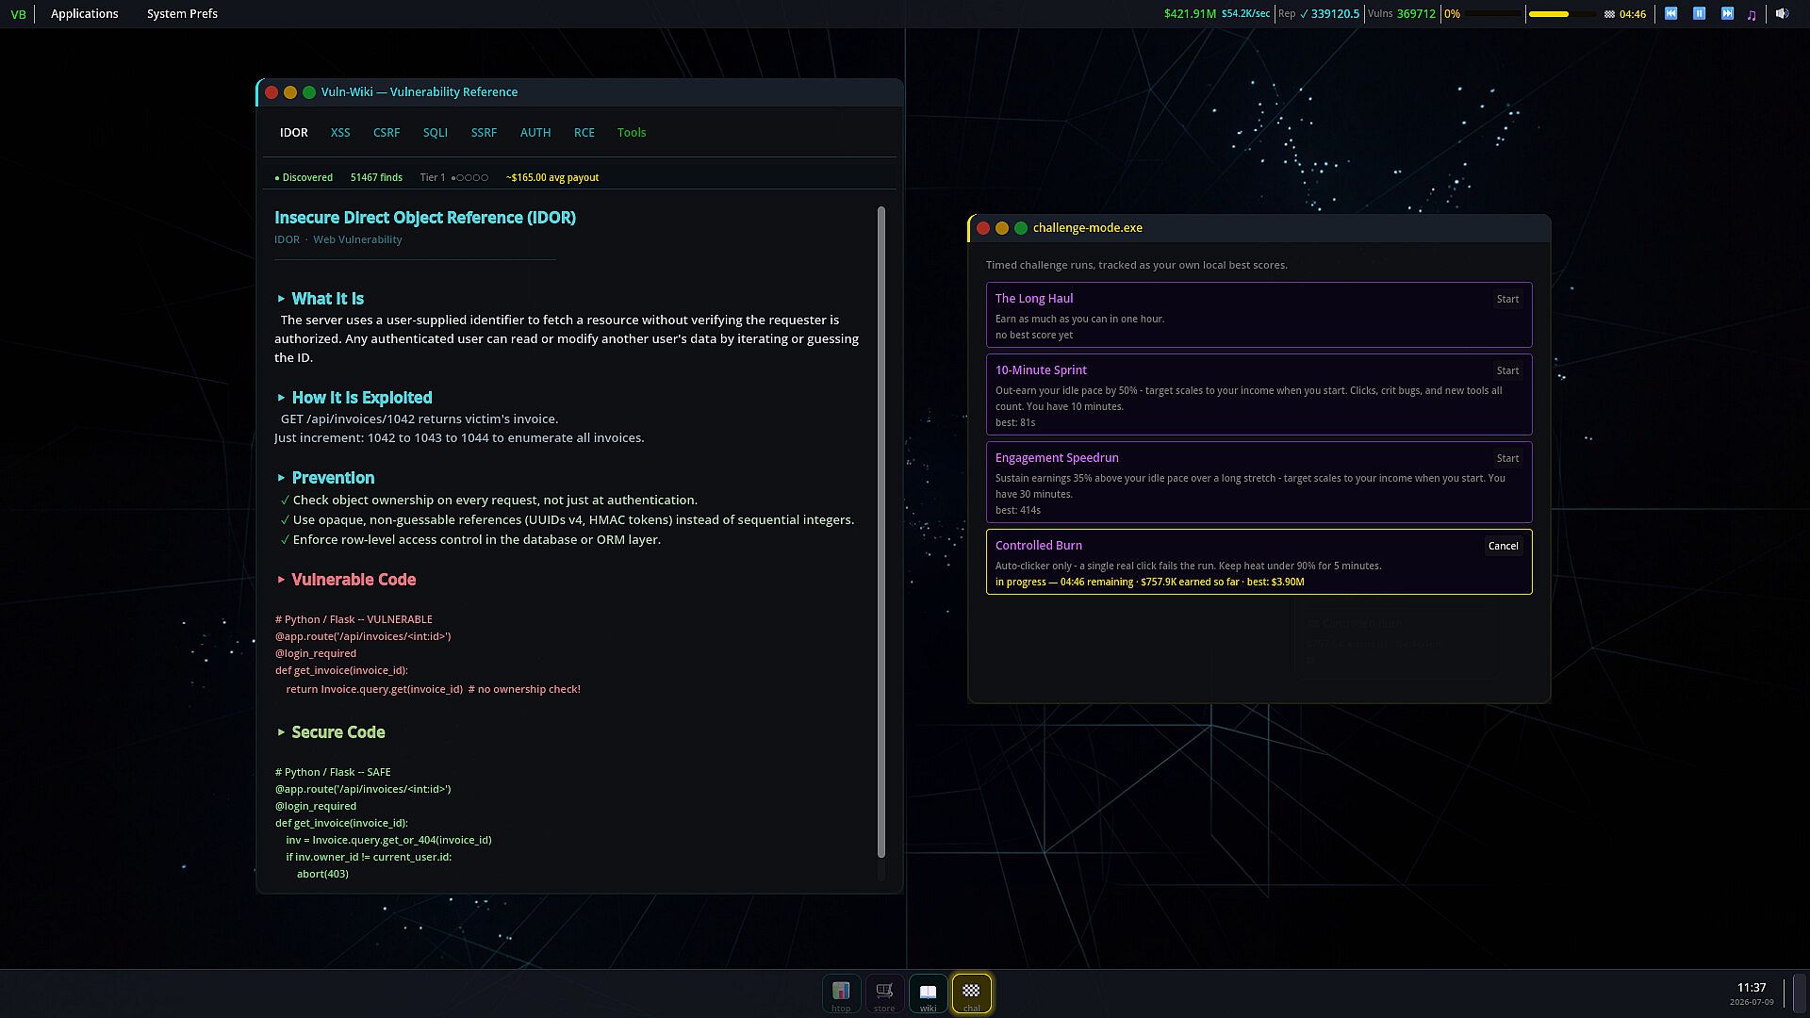Switch to the AUTH tab
This screenshot has height=1018, width=1810.
pos(535,133)
